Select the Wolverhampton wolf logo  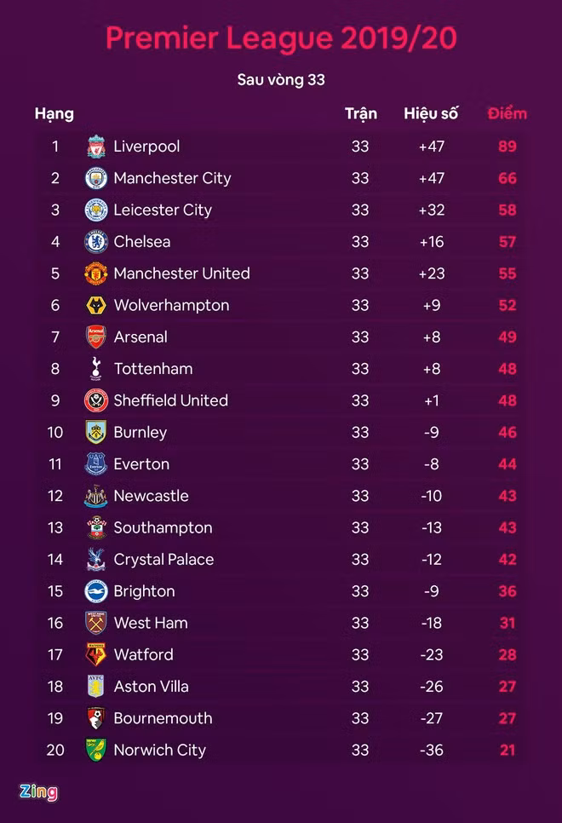(x=96, y=305)
